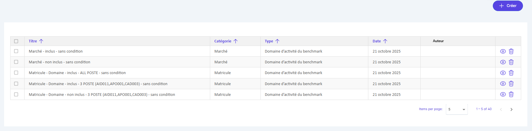Delete the 'Marché - inclus - sans condition' row
Viewport: 532px width, 131px height.
(x=511, y=51)
